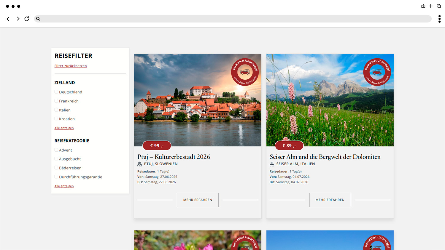Screen dimensions: 445x250
Task: Click the Filter zurücksetzen link
Action: click(71, 66)
